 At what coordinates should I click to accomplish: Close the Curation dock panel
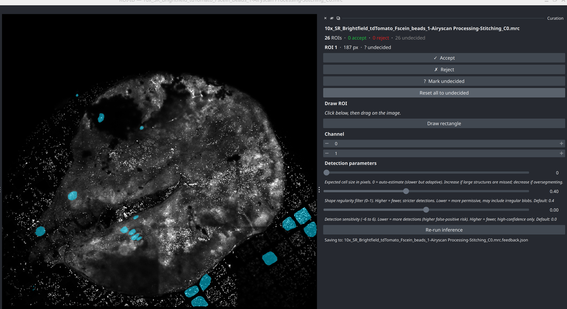[x=325, y=18]
